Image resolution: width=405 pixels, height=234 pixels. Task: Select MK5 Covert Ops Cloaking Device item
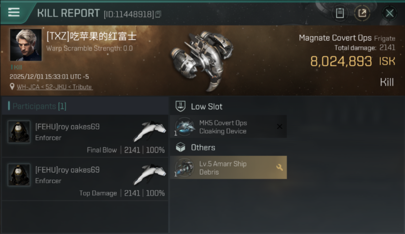click(x=228, y=127)
